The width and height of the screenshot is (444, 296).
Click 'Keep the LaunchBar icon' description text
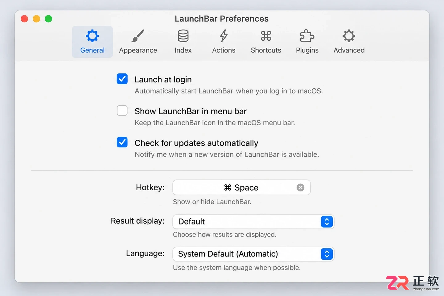point(215,123)
